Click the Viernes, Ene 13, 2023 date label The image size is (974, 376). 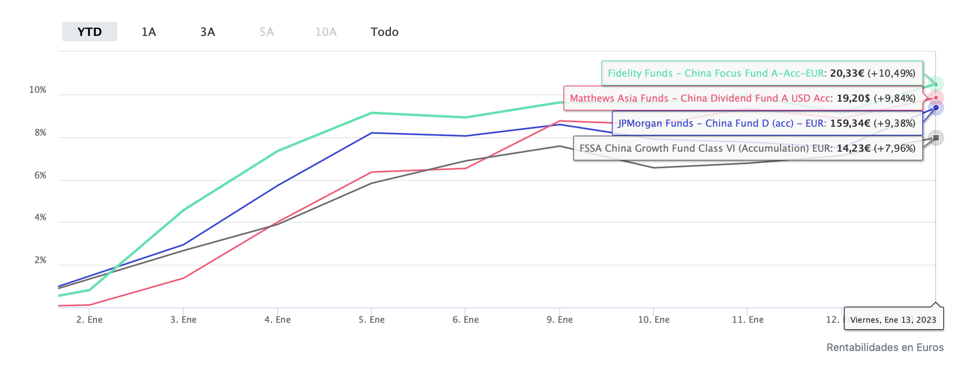tap(893, 320)
